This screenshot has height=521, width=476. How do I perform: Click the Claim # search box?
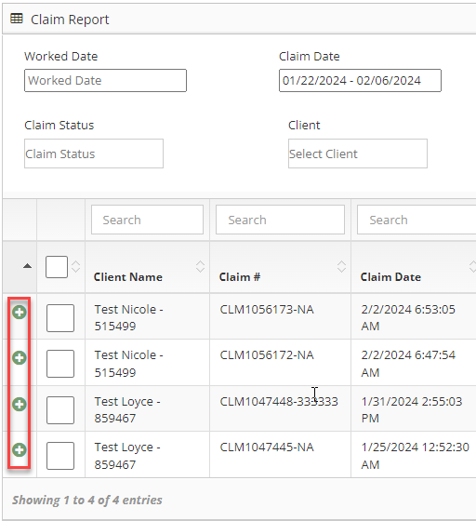tap(280, 220)
